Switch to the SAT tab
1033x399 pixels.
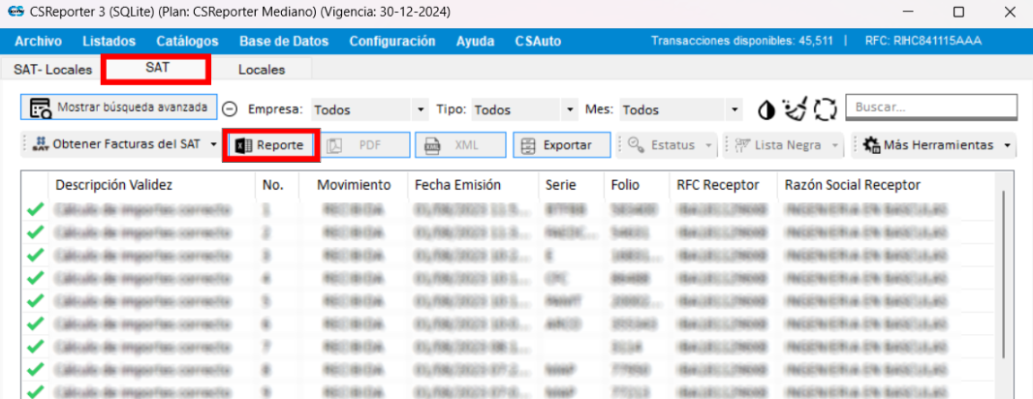[x=157, y=69]
